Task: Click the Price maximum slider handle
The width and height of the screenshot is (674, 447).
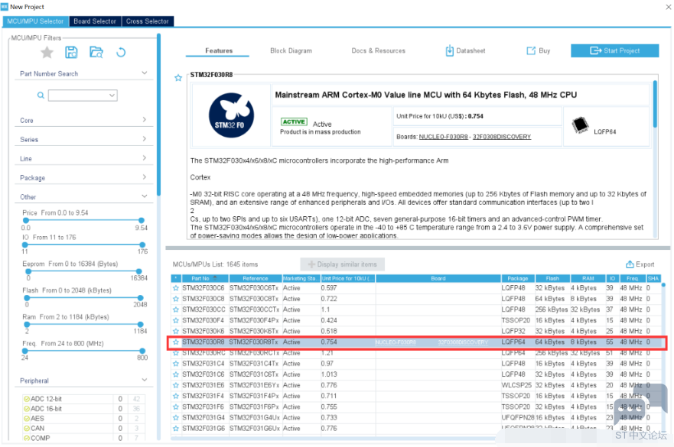Action: click(x=142, y=220)
